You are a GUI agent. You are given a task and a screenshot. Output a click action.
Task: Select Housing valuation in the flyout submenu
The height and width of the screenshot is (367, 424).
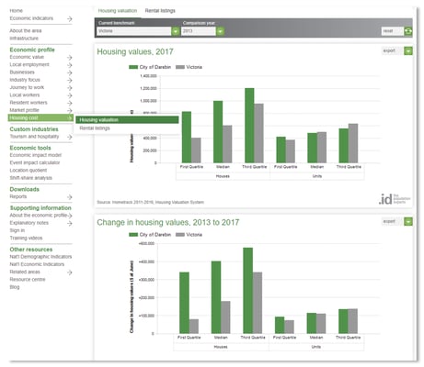point(127,120)
